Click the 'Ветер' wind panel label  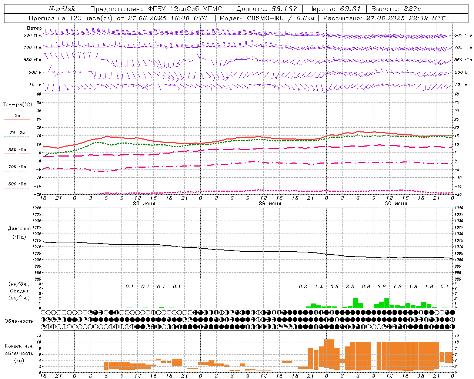[34, 28]
